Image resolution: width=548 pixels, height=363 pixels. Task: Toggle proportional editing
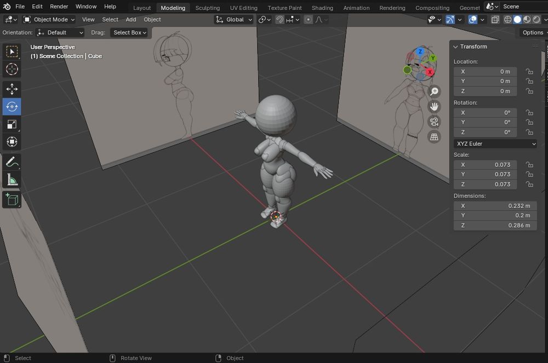point(308,20)
